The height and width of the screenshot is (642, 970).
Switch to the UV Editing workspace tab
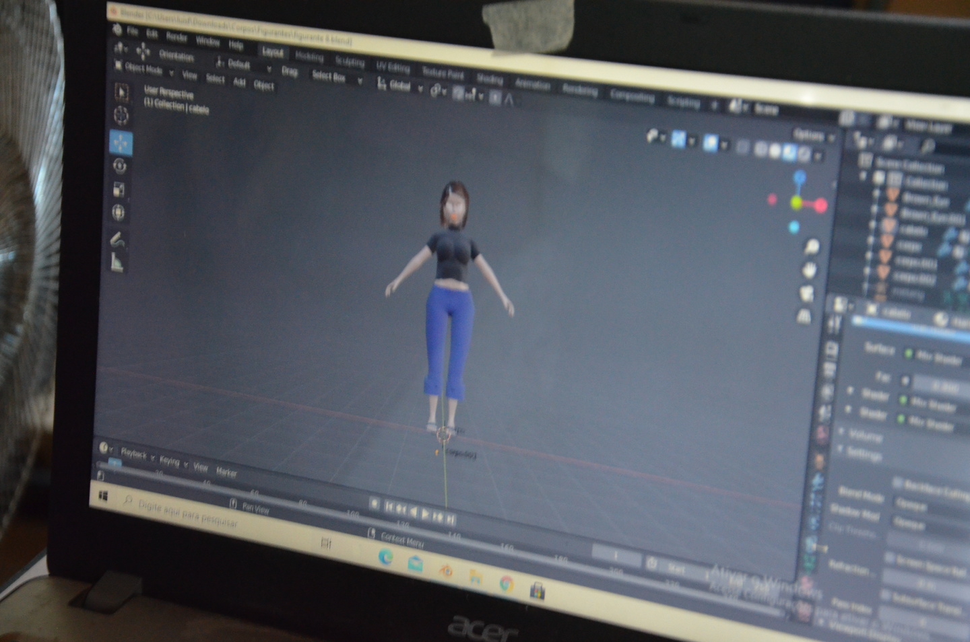[393, 67]
